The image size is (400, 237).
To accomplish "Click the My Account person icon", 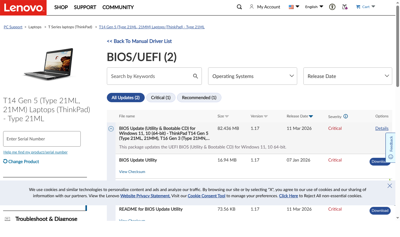I will pos(252,7).
